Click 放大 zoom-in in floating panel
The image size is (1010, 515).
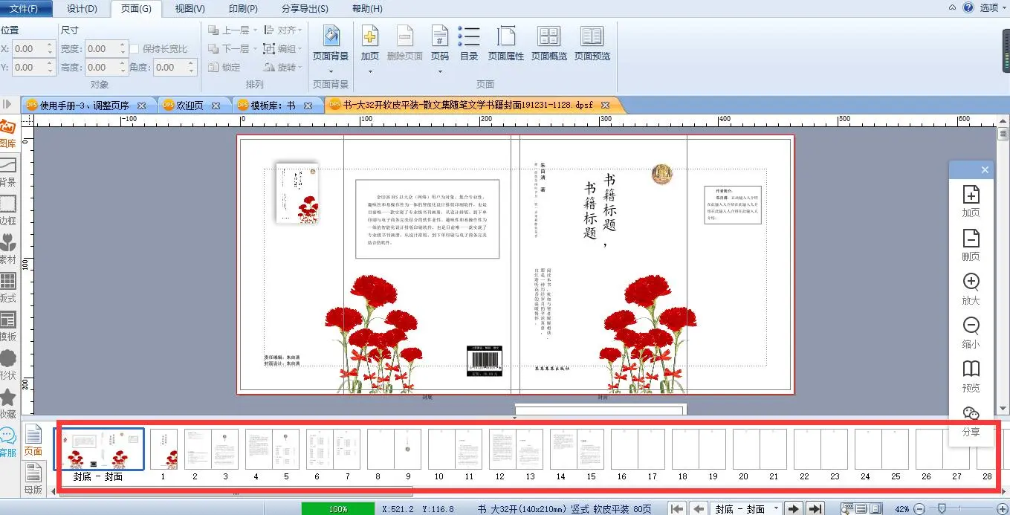pos(971,288)
